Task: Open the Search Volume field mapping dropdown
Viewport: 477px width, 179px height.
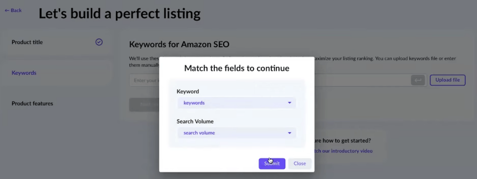Action: point(237,133)
